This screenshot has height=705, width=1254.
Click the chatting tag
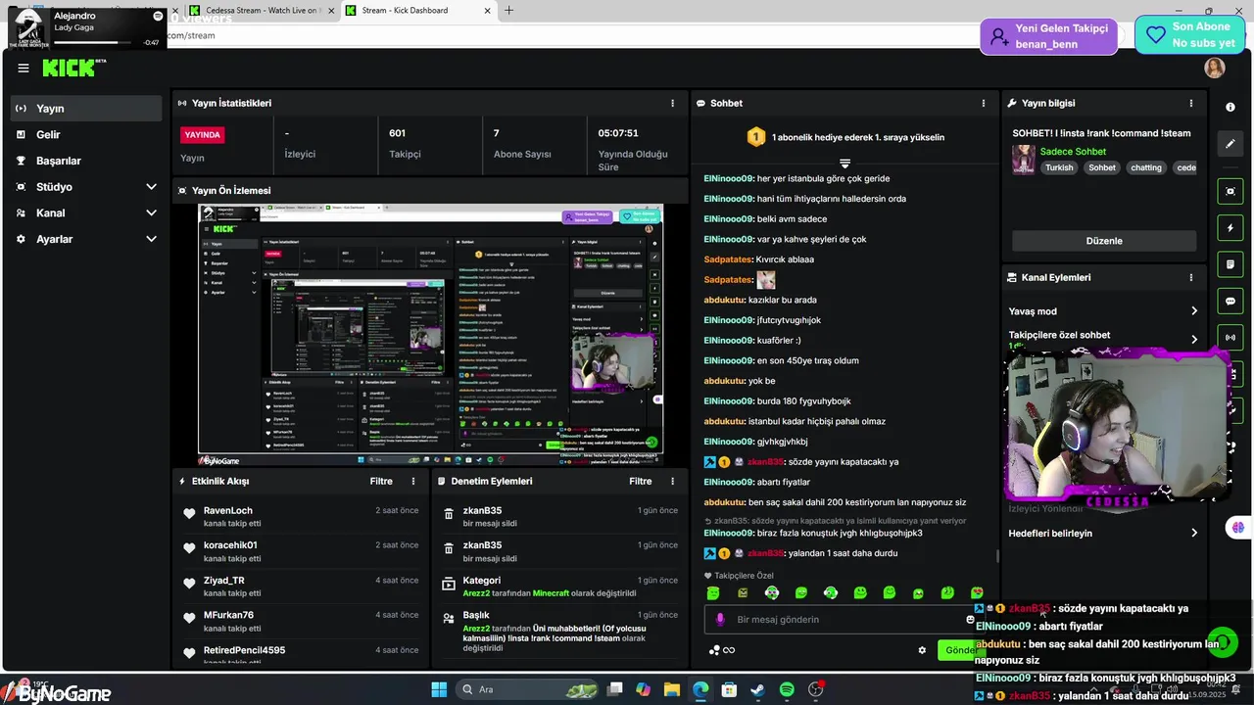coord(1145,167)
